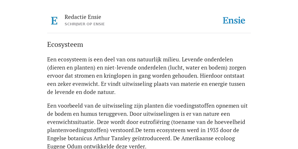Click the blue E avatar icon
This screenshot has width=298, height=149.
(x=54, y=21)
